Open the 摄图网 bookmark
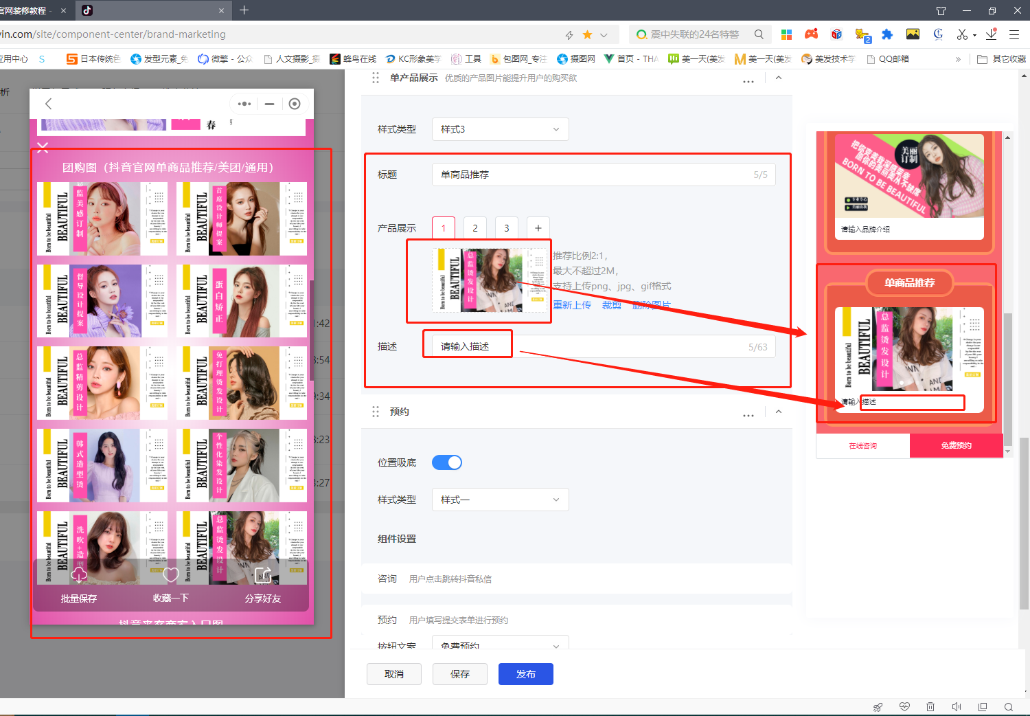Screen dimensions: 1030x716 pyautogui.click(x=576, y=59)
